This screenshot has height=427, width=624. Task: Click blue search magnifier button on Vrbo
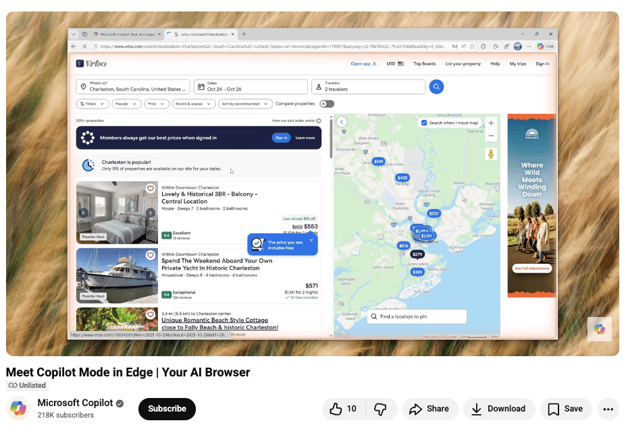point(436,86)
